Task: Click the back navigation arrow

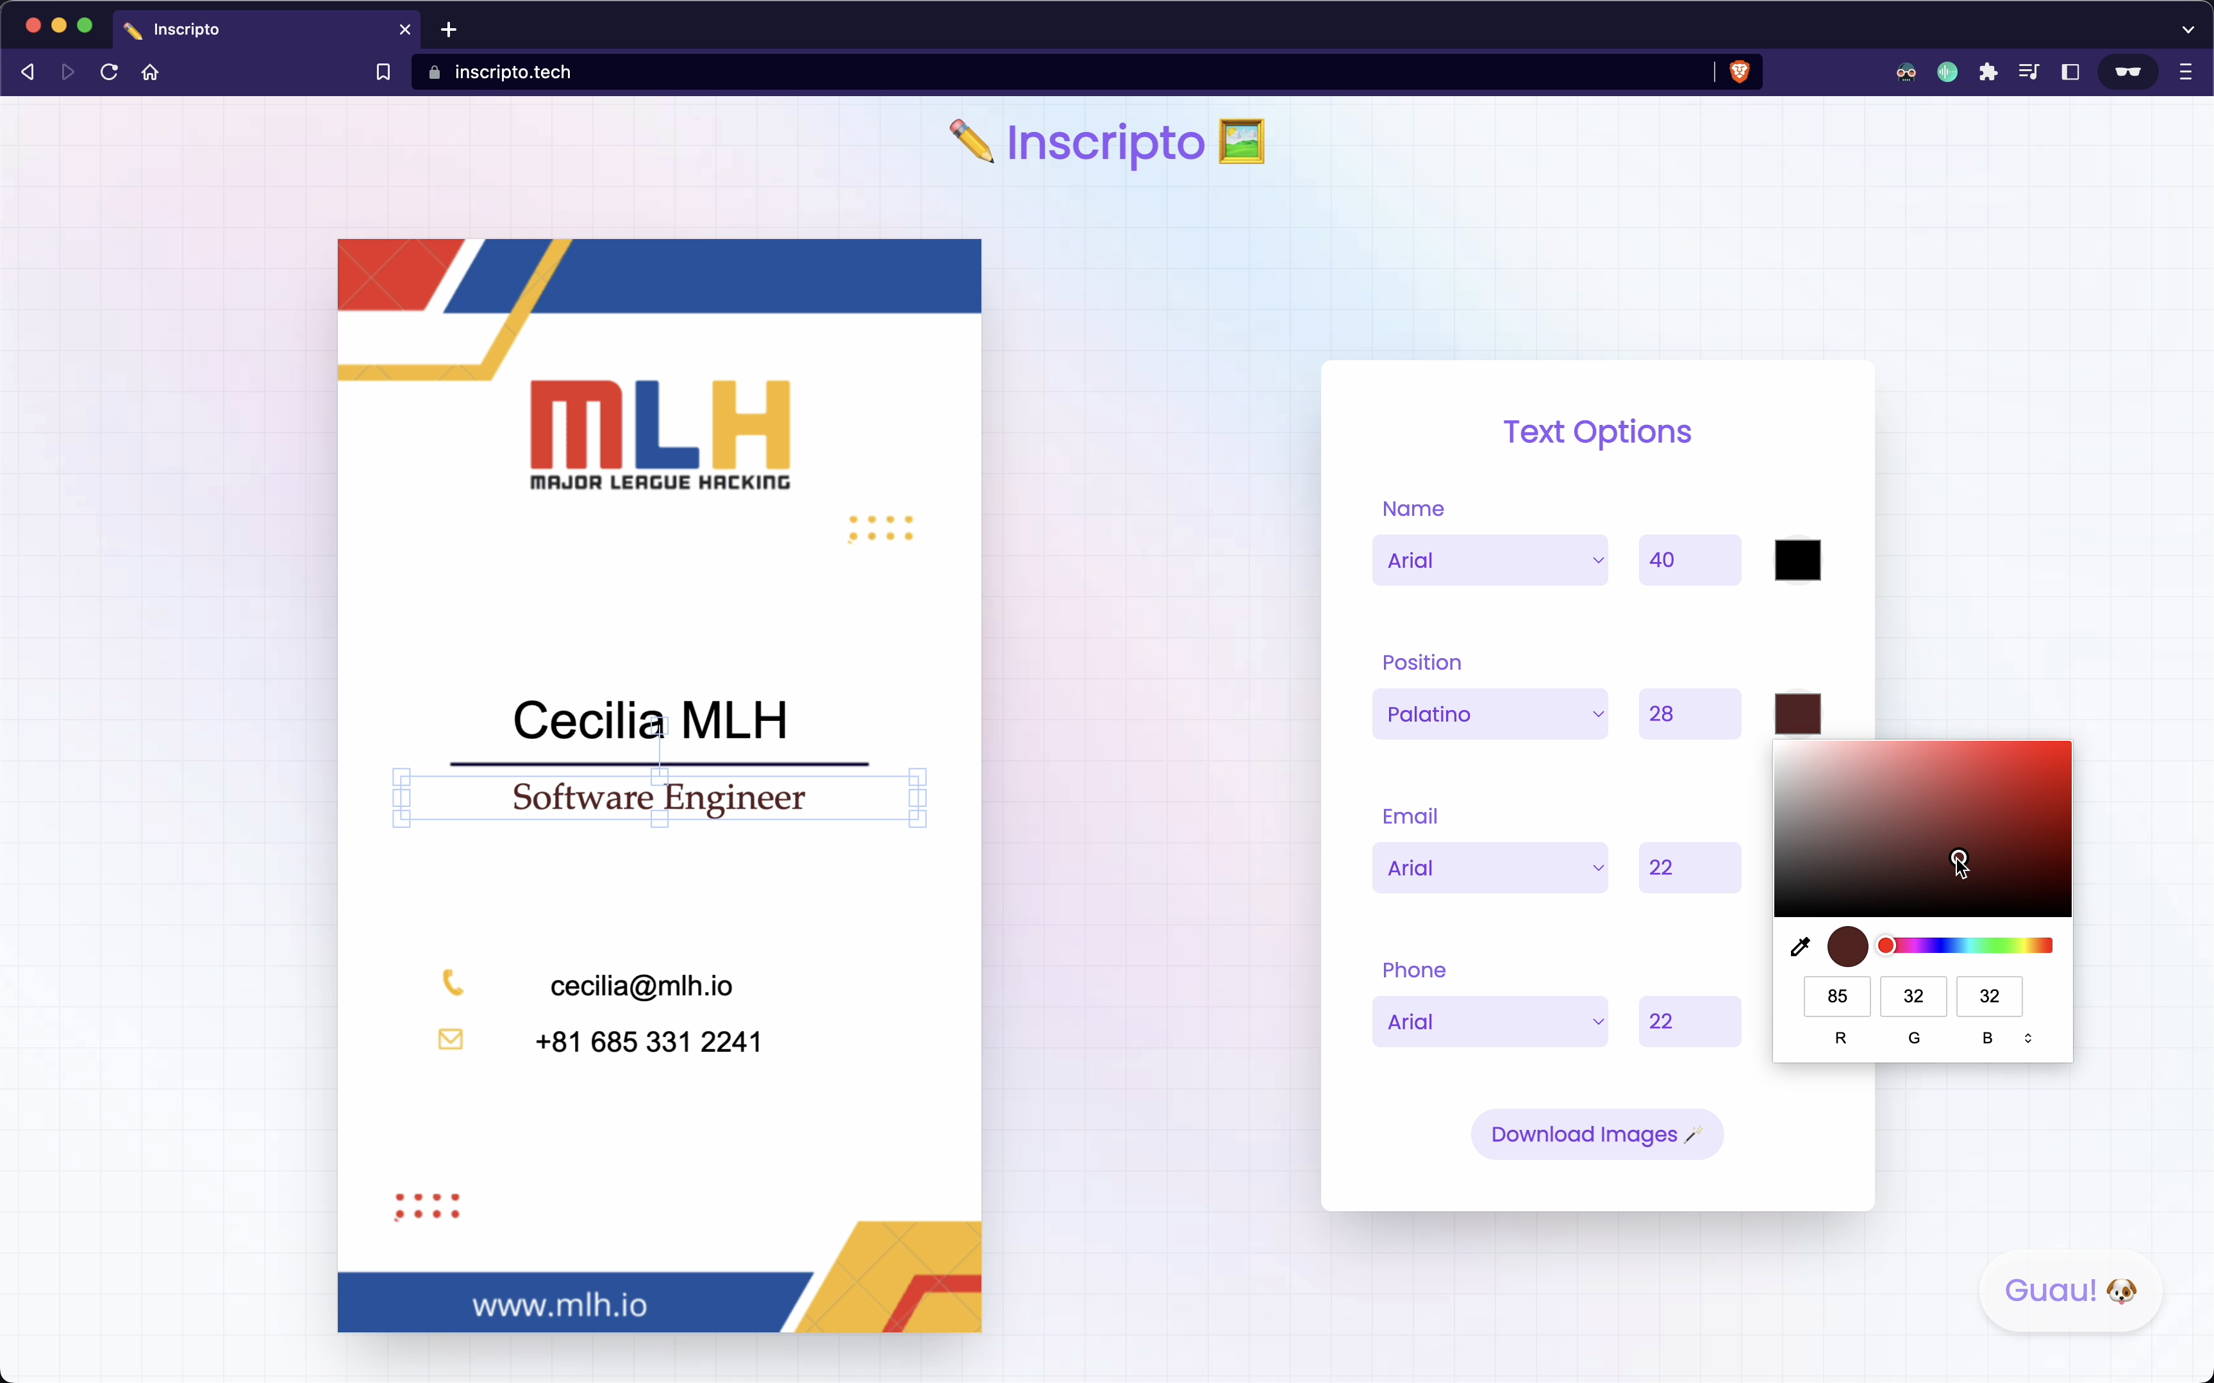Action: [28, 71]
